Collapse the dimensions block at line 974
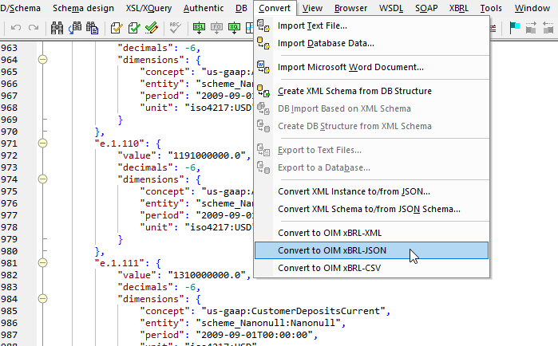The height and width of the screenshot is (346, 558). pyautogui.click(x=43, y=180)
